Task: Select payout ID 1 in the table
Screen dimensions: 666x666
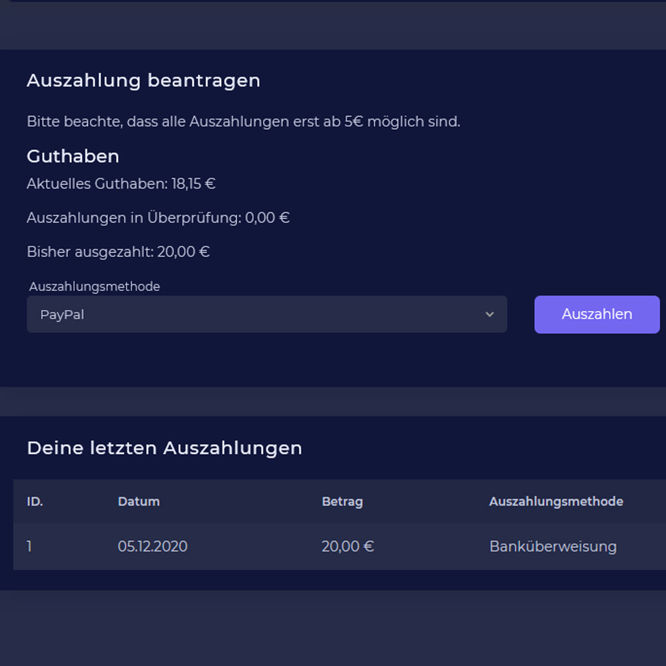Action: tap(29, 547)
